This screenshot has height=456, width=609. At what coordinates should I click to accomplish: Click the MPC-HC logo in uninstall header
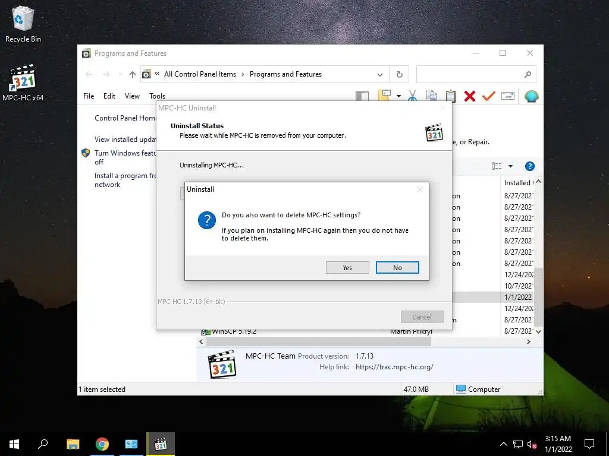pyautogui.click(x=434, y=133)
